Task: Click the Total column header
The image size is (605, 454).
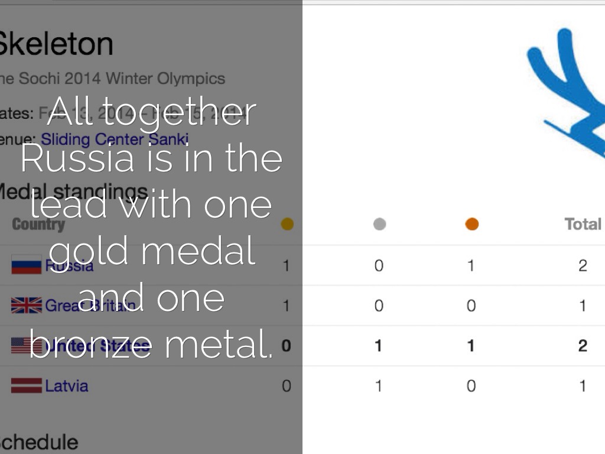Action: click(583, 224)
